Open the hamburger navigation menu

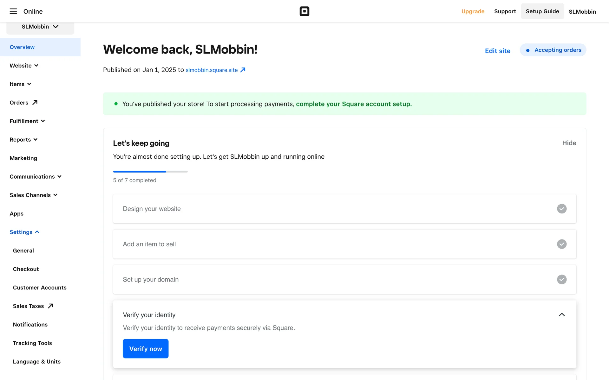click(x=13, y=11)
